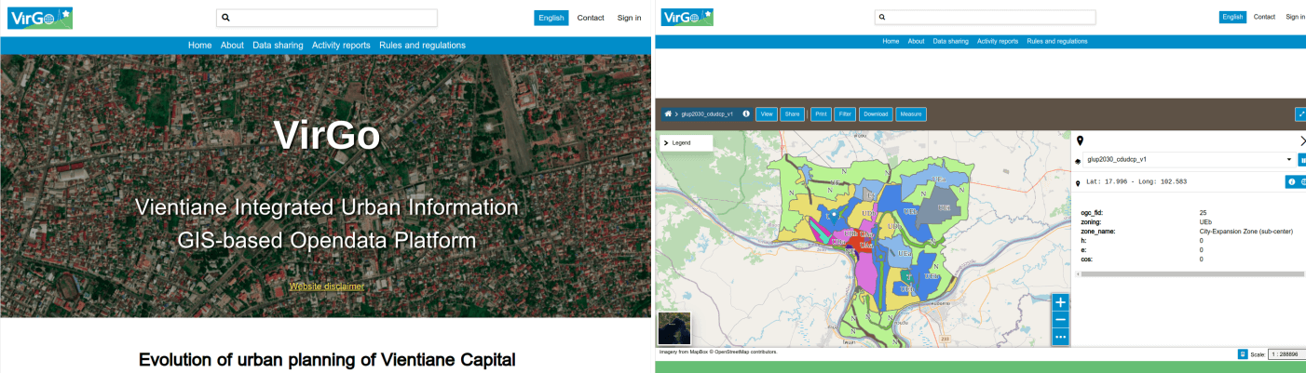Click the English language button in the map window
This screenshot has width=1306, height=373.
coord(1232,17)
